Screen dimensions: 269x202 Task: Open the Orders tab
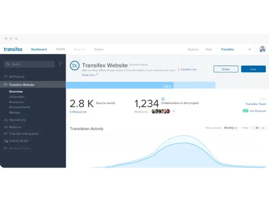[98, 49]
